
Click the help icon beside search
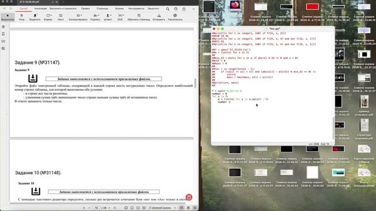(176, 9)
